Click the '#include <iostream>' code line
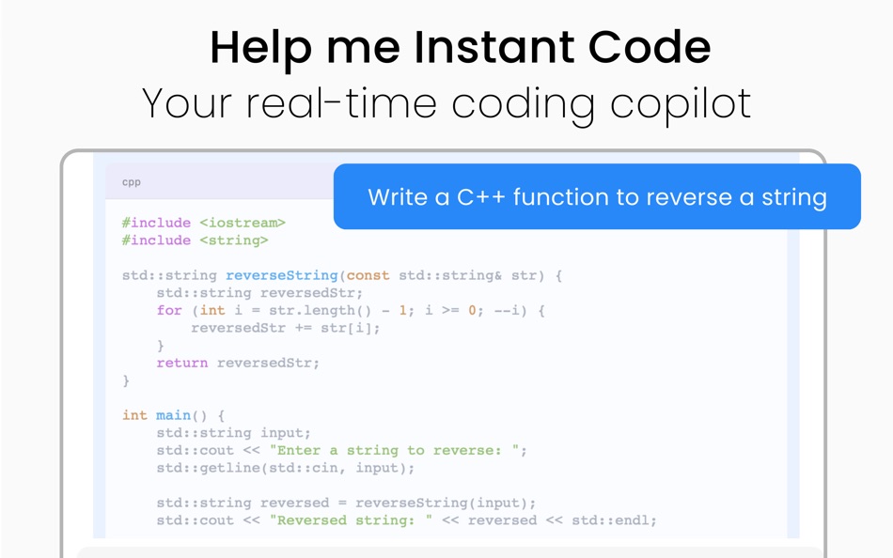 point(203,223)
